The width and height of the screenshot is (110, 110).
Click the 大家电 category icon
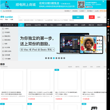click(x=3, y=29)
